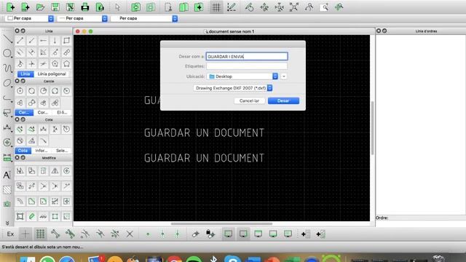Viewport: 466px width, 262px height.
Task: Toggle the Left dock area monitor icon
Action: 228,234
